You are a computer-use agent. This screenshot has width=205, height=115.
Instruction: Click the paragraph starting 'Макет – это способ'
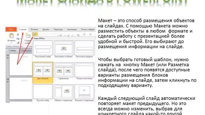[146, 34]
